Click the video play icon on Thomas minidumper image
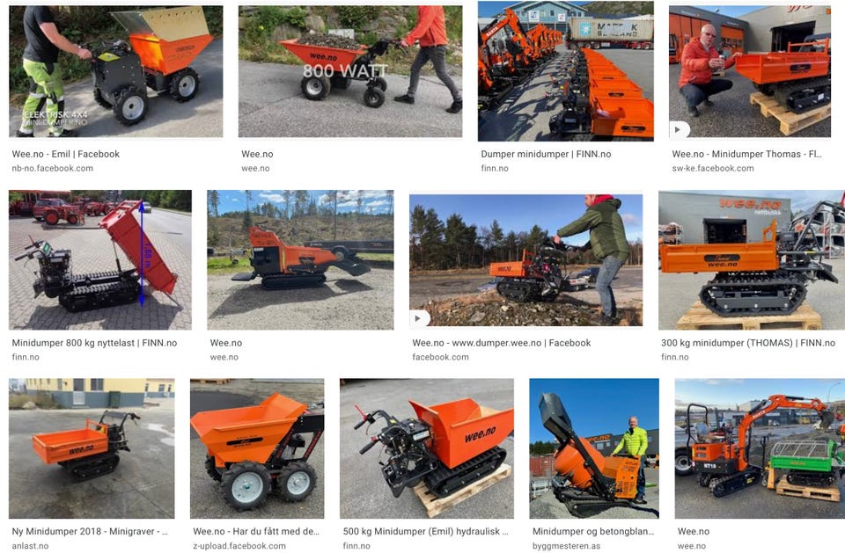The image size is (845, 553). tap(678, 129)
